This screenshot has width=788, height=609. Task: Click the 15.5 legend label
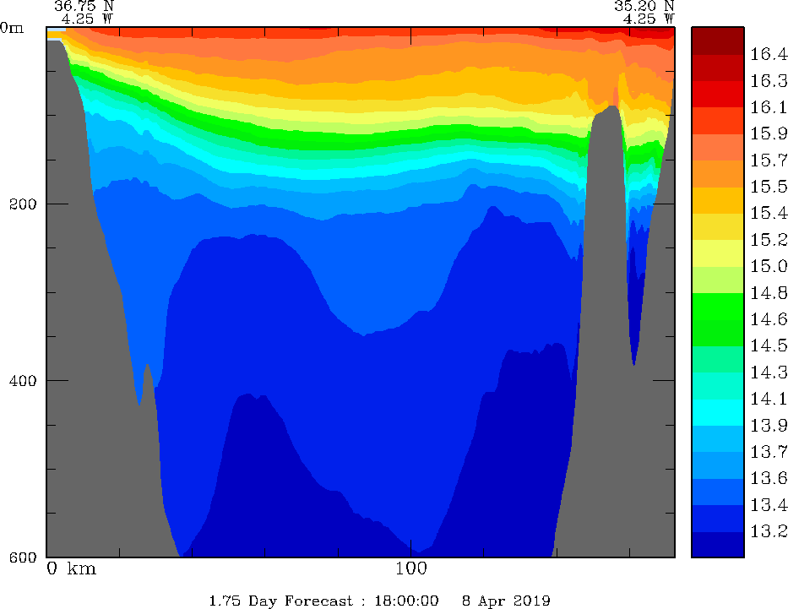769,187
